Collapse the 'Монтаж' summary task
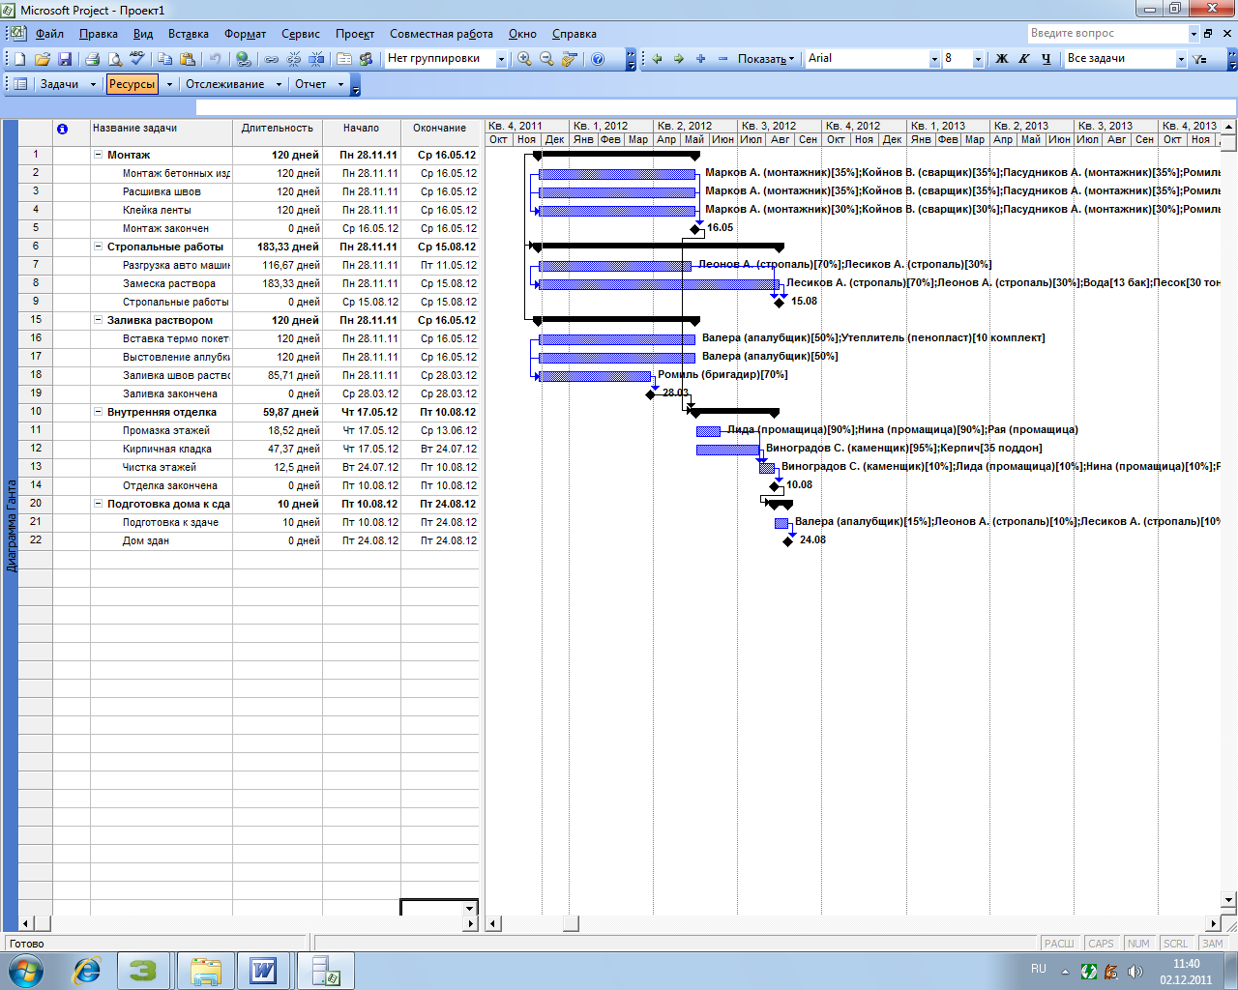Image resolution: width=1238 pixels, height=990 pixels. click(x=98, y=155)
